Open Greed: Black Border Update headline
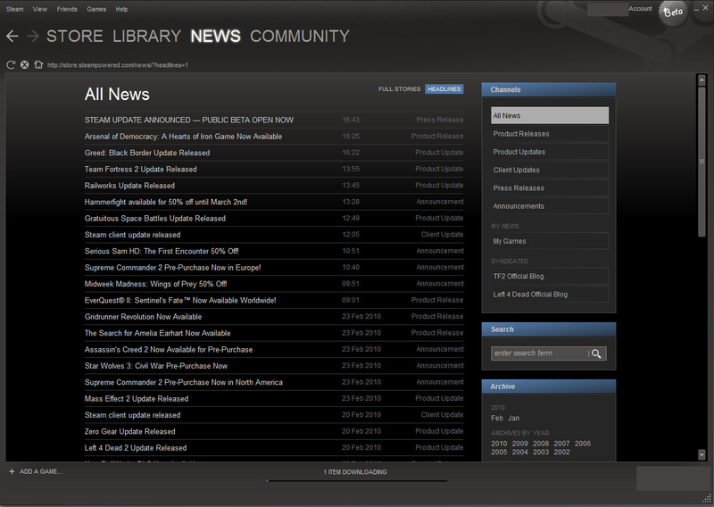This screenshot has height=507, width=714. tap(147, 153)
